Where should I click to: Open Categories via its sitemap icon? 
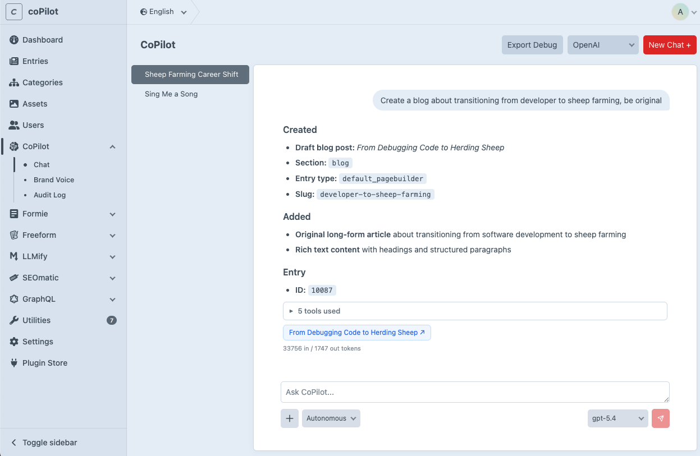click(x=14, y=82)
